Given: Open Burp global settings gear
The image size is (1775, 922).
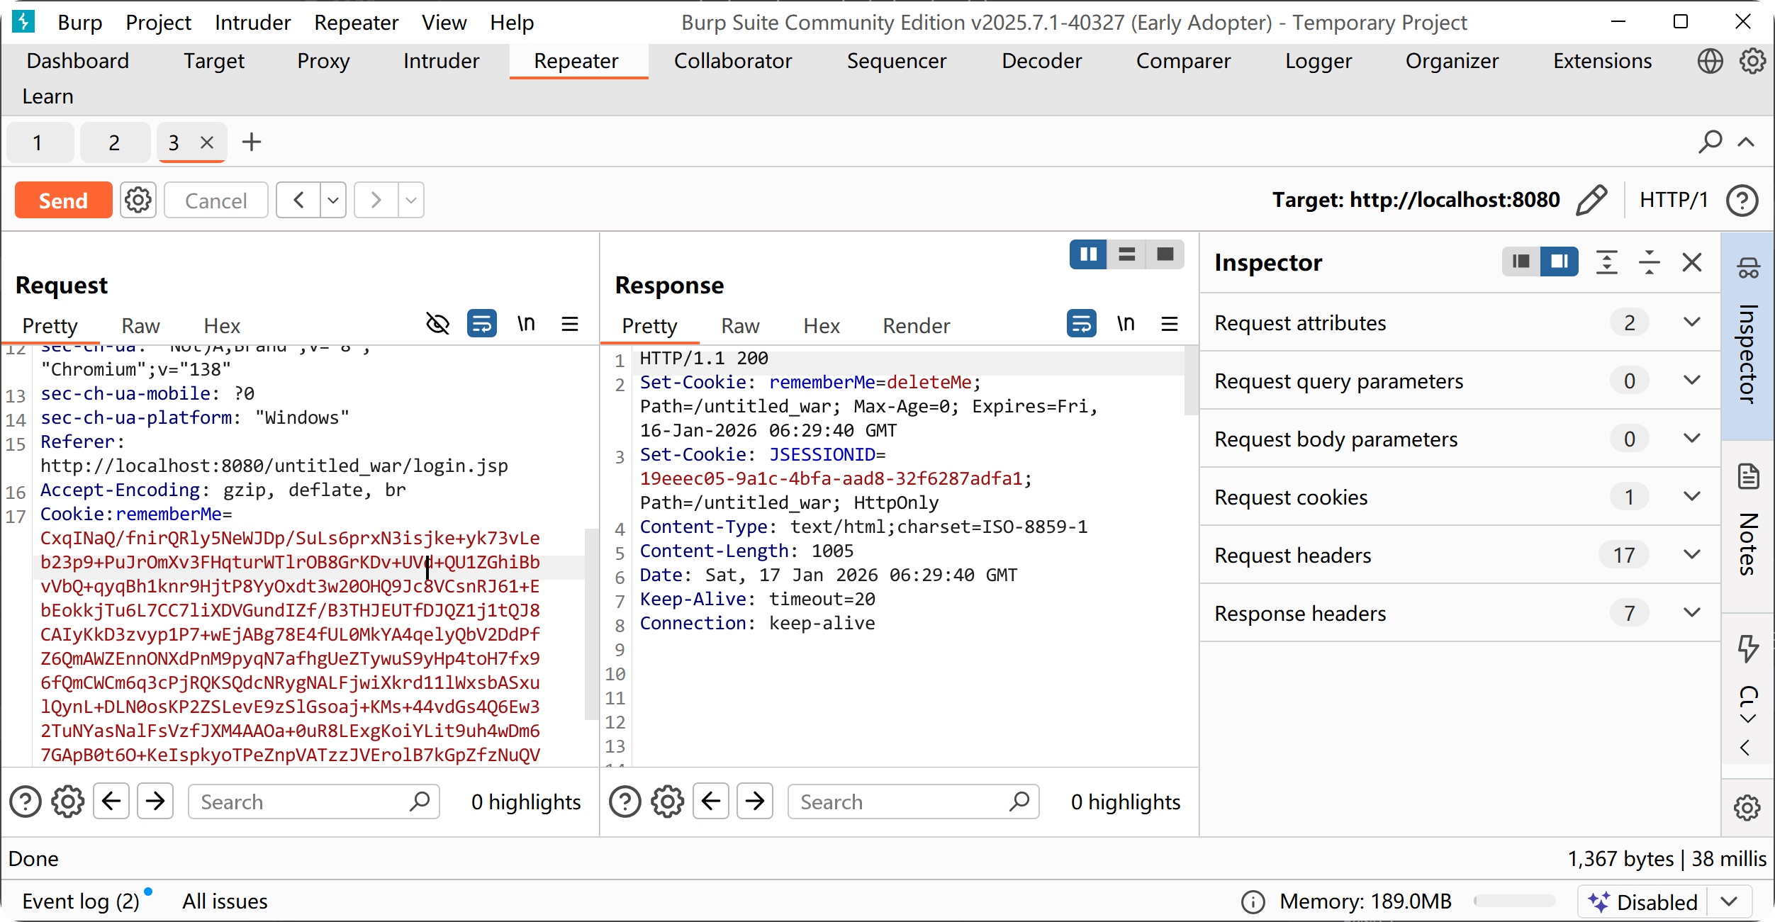Looking at the screenshot, I should tap(1752, 61).
